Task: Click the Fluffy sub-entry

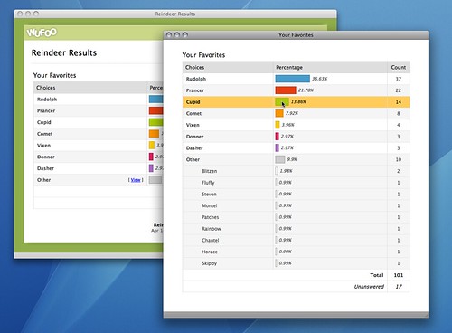Action: (208, 183)
